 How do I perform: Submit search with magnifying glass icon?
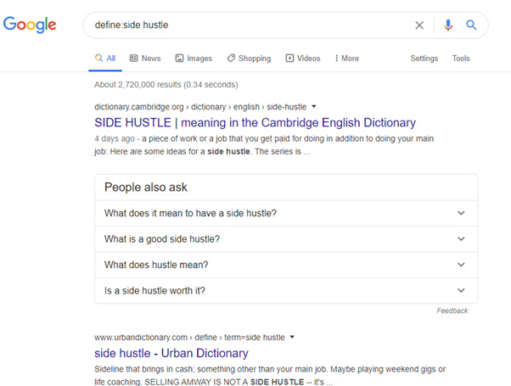point(471,25)
